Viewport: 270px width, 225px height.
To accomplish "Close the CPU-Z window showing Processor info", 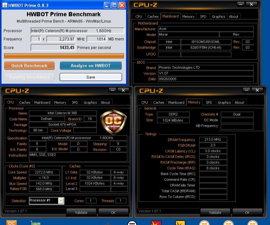I will coord(123,90).
